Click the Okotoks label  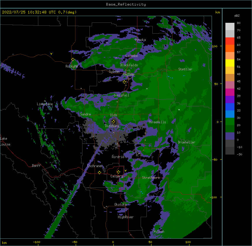(120, 205)
